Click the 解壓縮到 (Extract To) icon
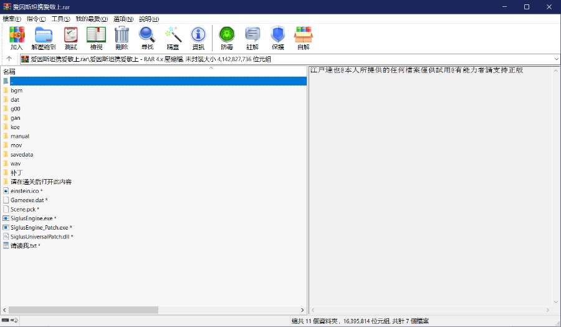The height and width of the screenshot is (327, 561). pyautogui.click(x=44, y=38)
